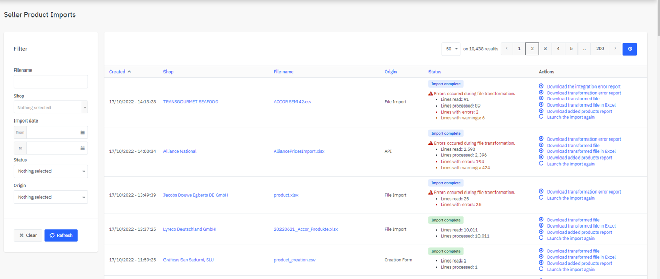Sort by File name column header
Screen dimensions: 660x279
(x=284, y=72)
